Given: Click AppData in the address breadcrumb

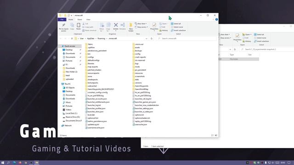Looking at the screenshot, I should pos(90,38).
